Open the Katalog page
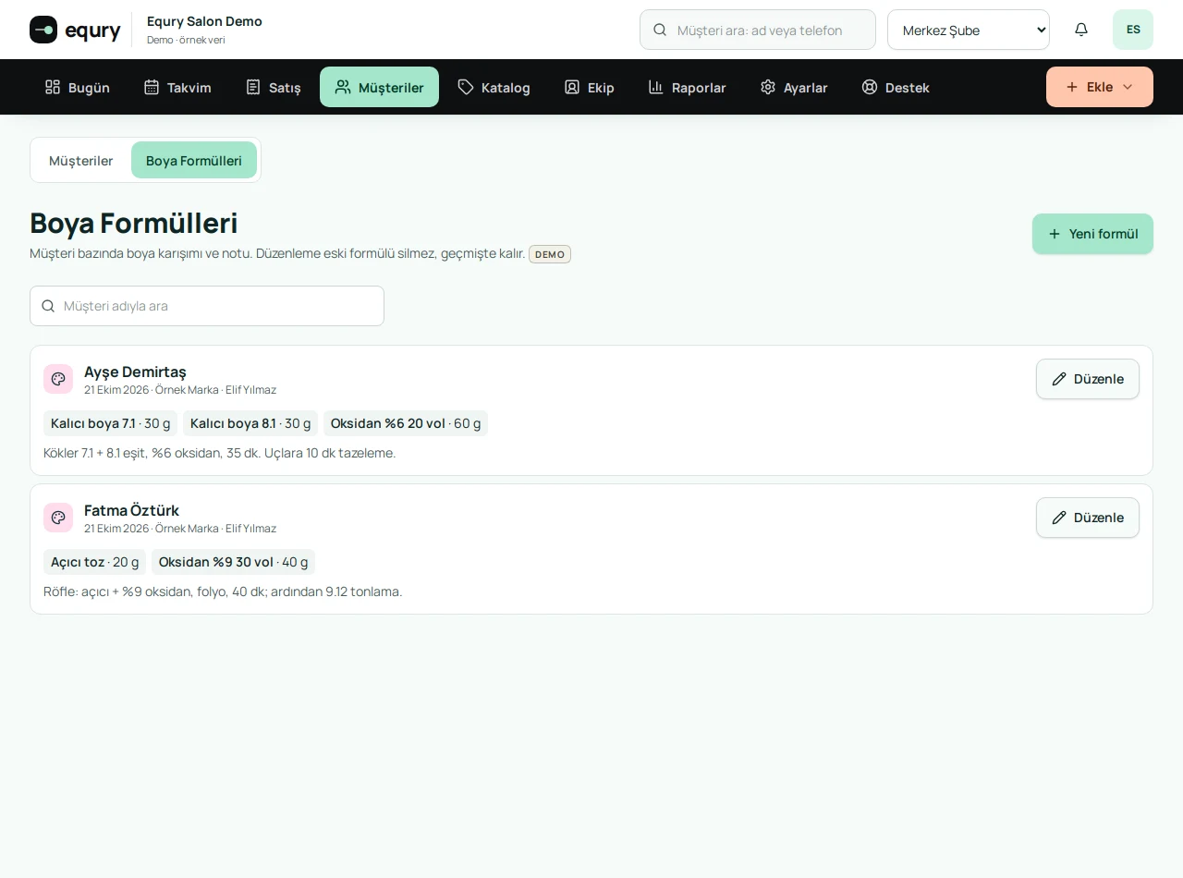Viewport: 1183px width, 878px height. tap(494, 87)
